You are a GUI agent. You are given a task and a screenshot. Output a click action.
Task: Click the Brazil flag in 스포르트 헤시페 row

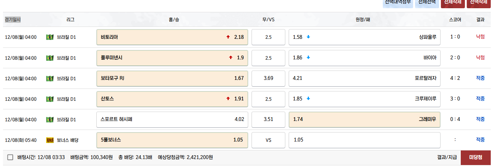click(x=49, y=119)
